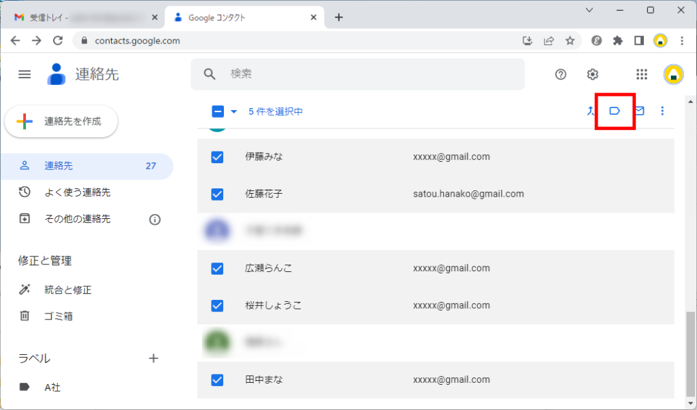Open the Google Contacts help icon
This screenshot has width=697, height=410.
click(561, 75)
